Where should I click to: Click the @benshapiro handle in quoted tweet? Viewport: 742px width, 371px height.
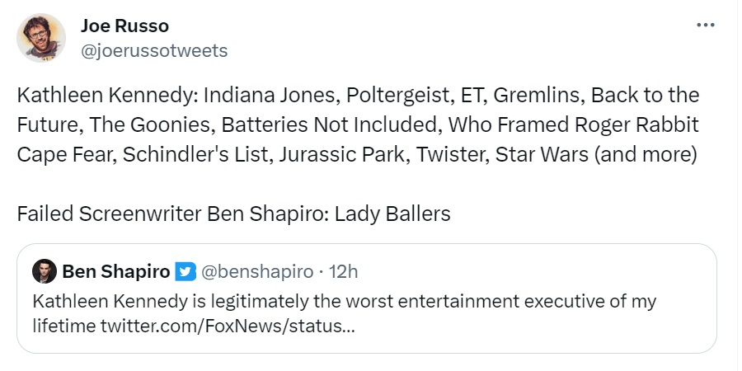point(257,271)
